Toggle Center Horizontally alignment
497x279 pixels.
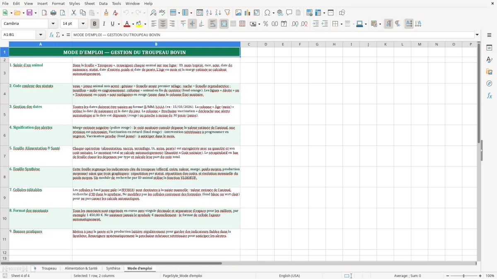point(163,24)
